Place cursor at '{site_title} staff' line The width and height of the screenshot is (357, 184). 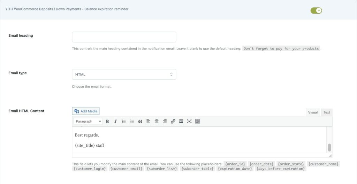tap(90, 146)
